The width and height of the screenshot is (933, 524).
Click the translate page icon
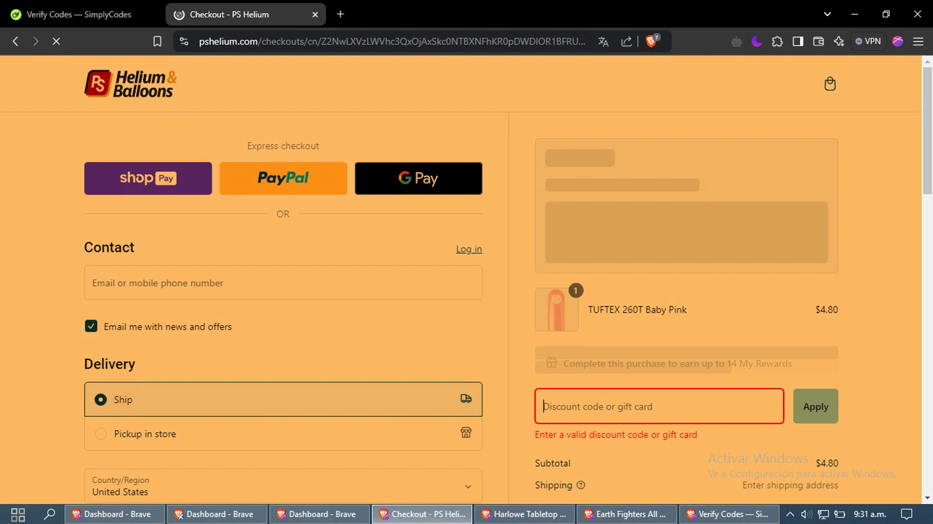tap(603, 41)
